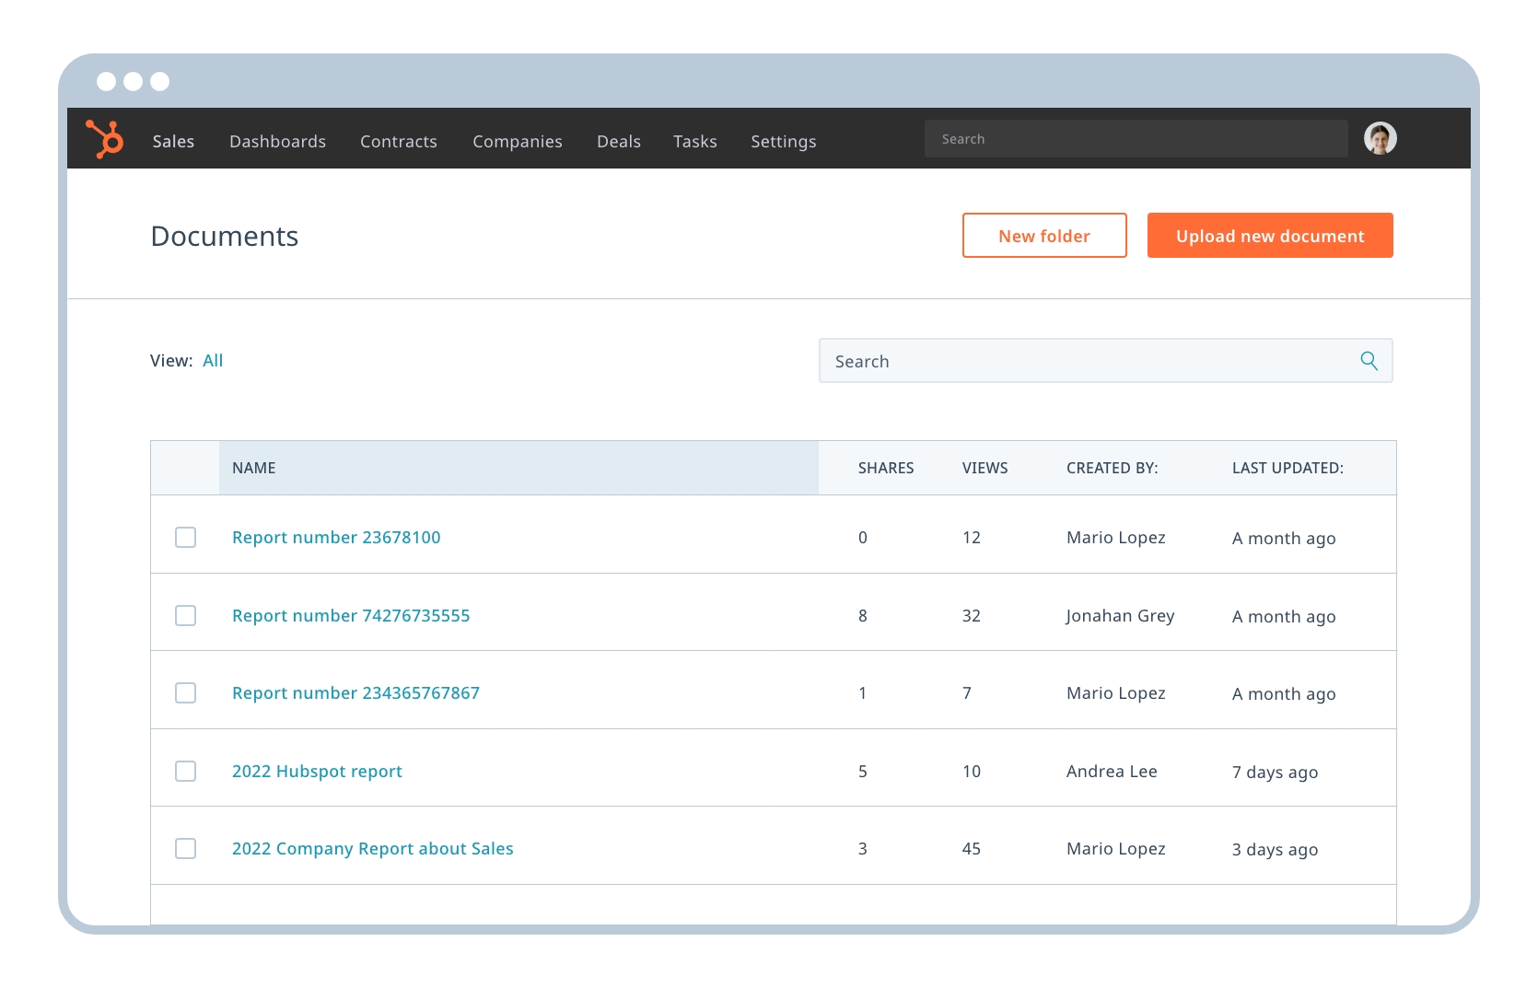The width and height of the screenshot is (1538, 988).
Task: Click the documents Search input box
Action: tap(1105, 361)
